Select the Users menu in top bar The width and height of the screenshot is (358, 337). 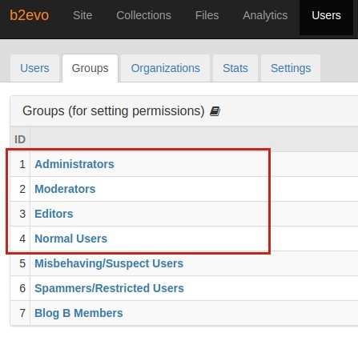pyautogui.click(x=326, y=15)
